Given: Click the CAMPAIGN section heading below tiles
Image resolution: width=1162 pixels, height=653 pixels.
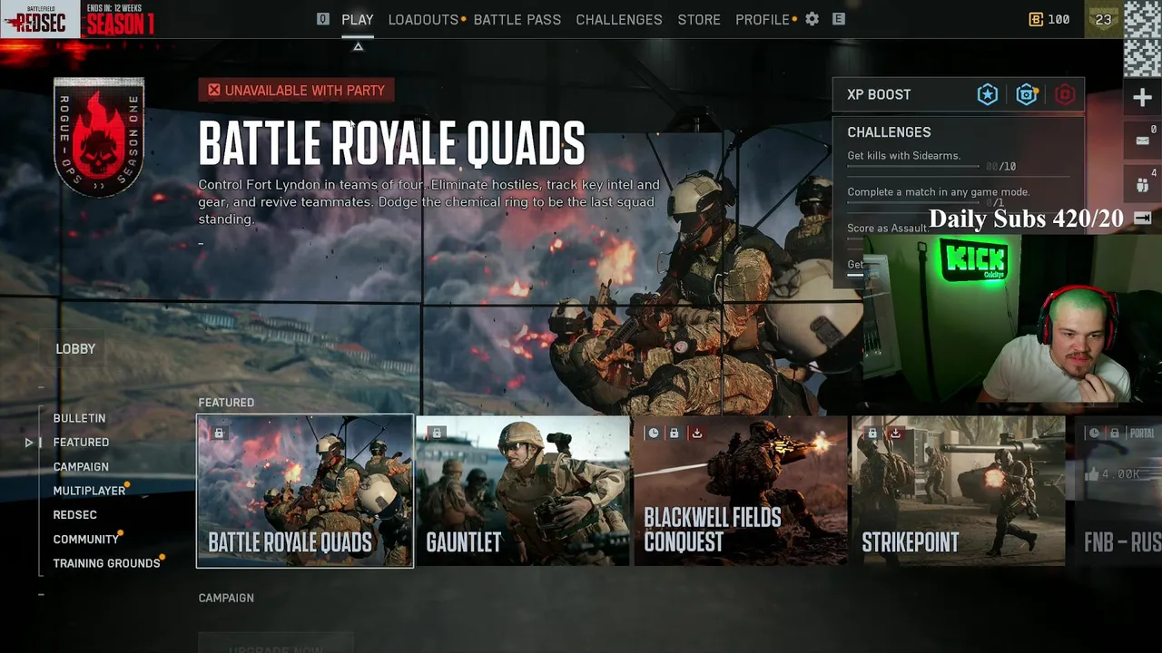Looking at the screenshot, I should pos(226,598).
